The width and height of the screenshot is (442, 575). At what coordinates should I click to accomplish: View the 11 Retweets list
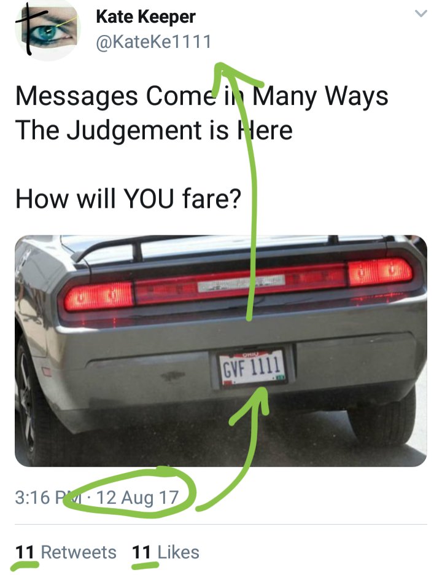pyautogui.click(x=66, y=552)
